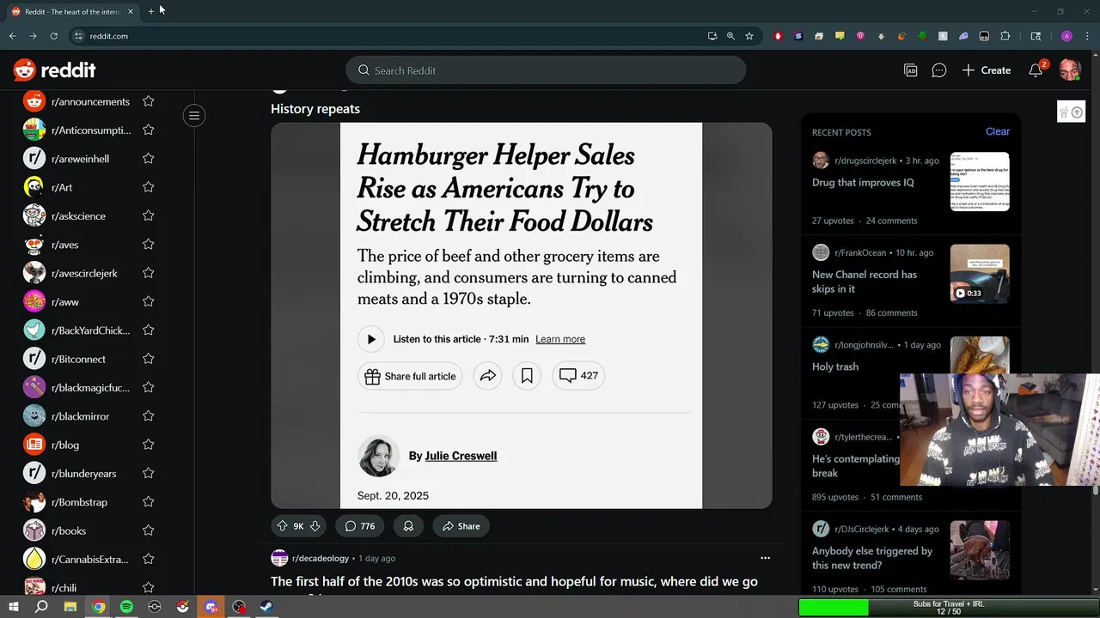Open r/books community icon
This screenshot has height=618, width=1100.
pos(34,530)
